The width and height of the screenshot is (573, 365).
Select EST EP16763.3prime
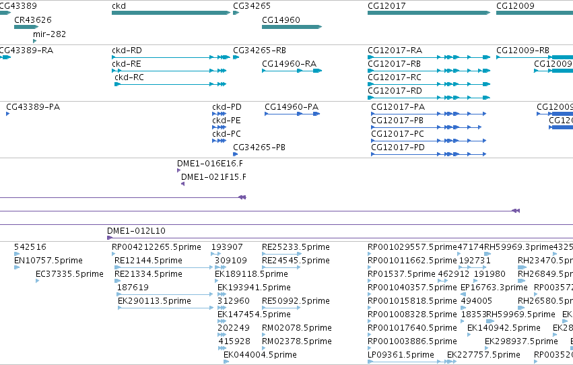pos(463,294)
